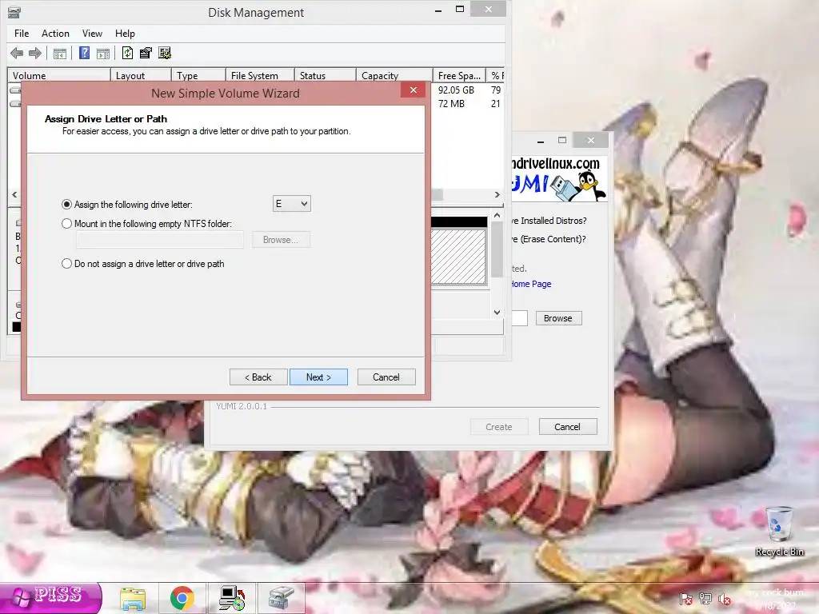Switch to Disk Management taskbar icon
The height and width of the screenshot is (614, 819).
(281, 598)
